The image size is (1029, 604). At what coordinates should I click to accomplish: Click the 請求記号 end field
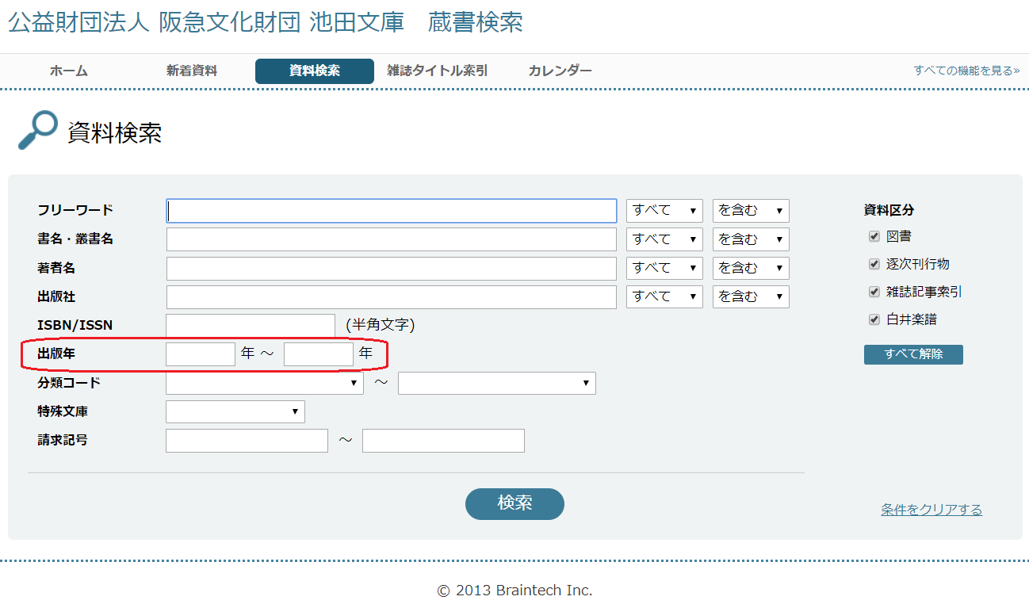(x=443, y=440)
